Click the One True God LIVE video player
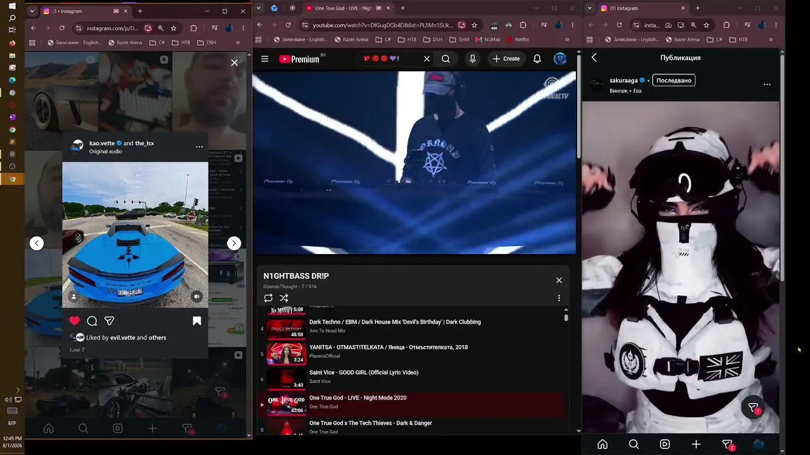Screen dimensions: 810x455 click(414, 162)
